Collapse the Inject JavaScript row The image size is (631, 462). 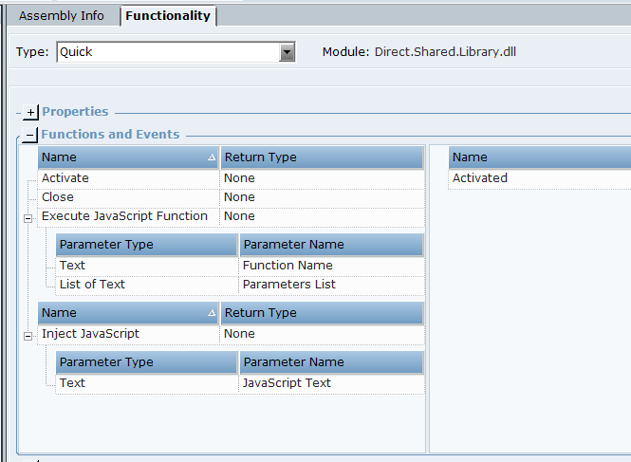click(x=27, y=335)
